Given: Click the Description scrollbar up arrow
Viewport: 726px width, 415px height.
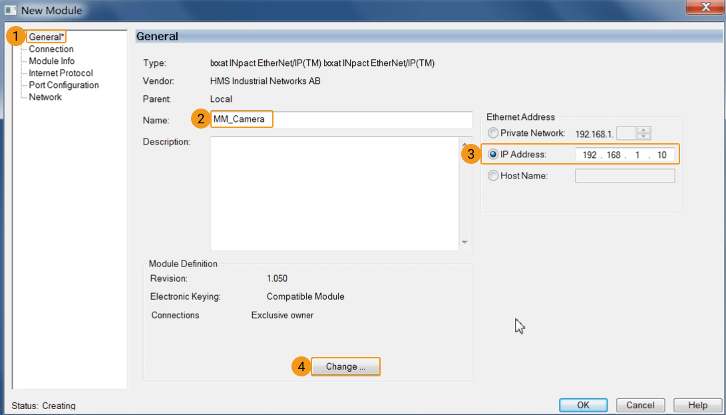Looking at the screenshot, I should [x=464, y=144].
